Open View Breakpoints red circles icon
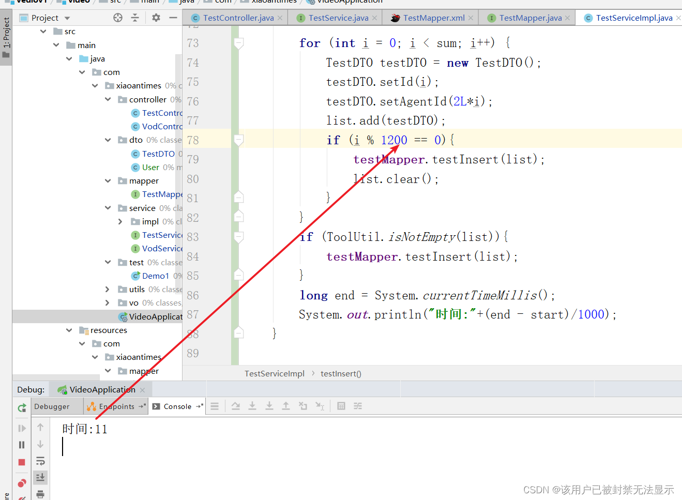The width and height of the screenshot is (682, 500). [x=22, y=483]
